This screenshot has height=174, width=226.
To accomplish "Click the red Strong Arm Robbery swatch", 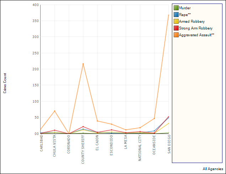I will pyautogui.click(x=176, y=28).
